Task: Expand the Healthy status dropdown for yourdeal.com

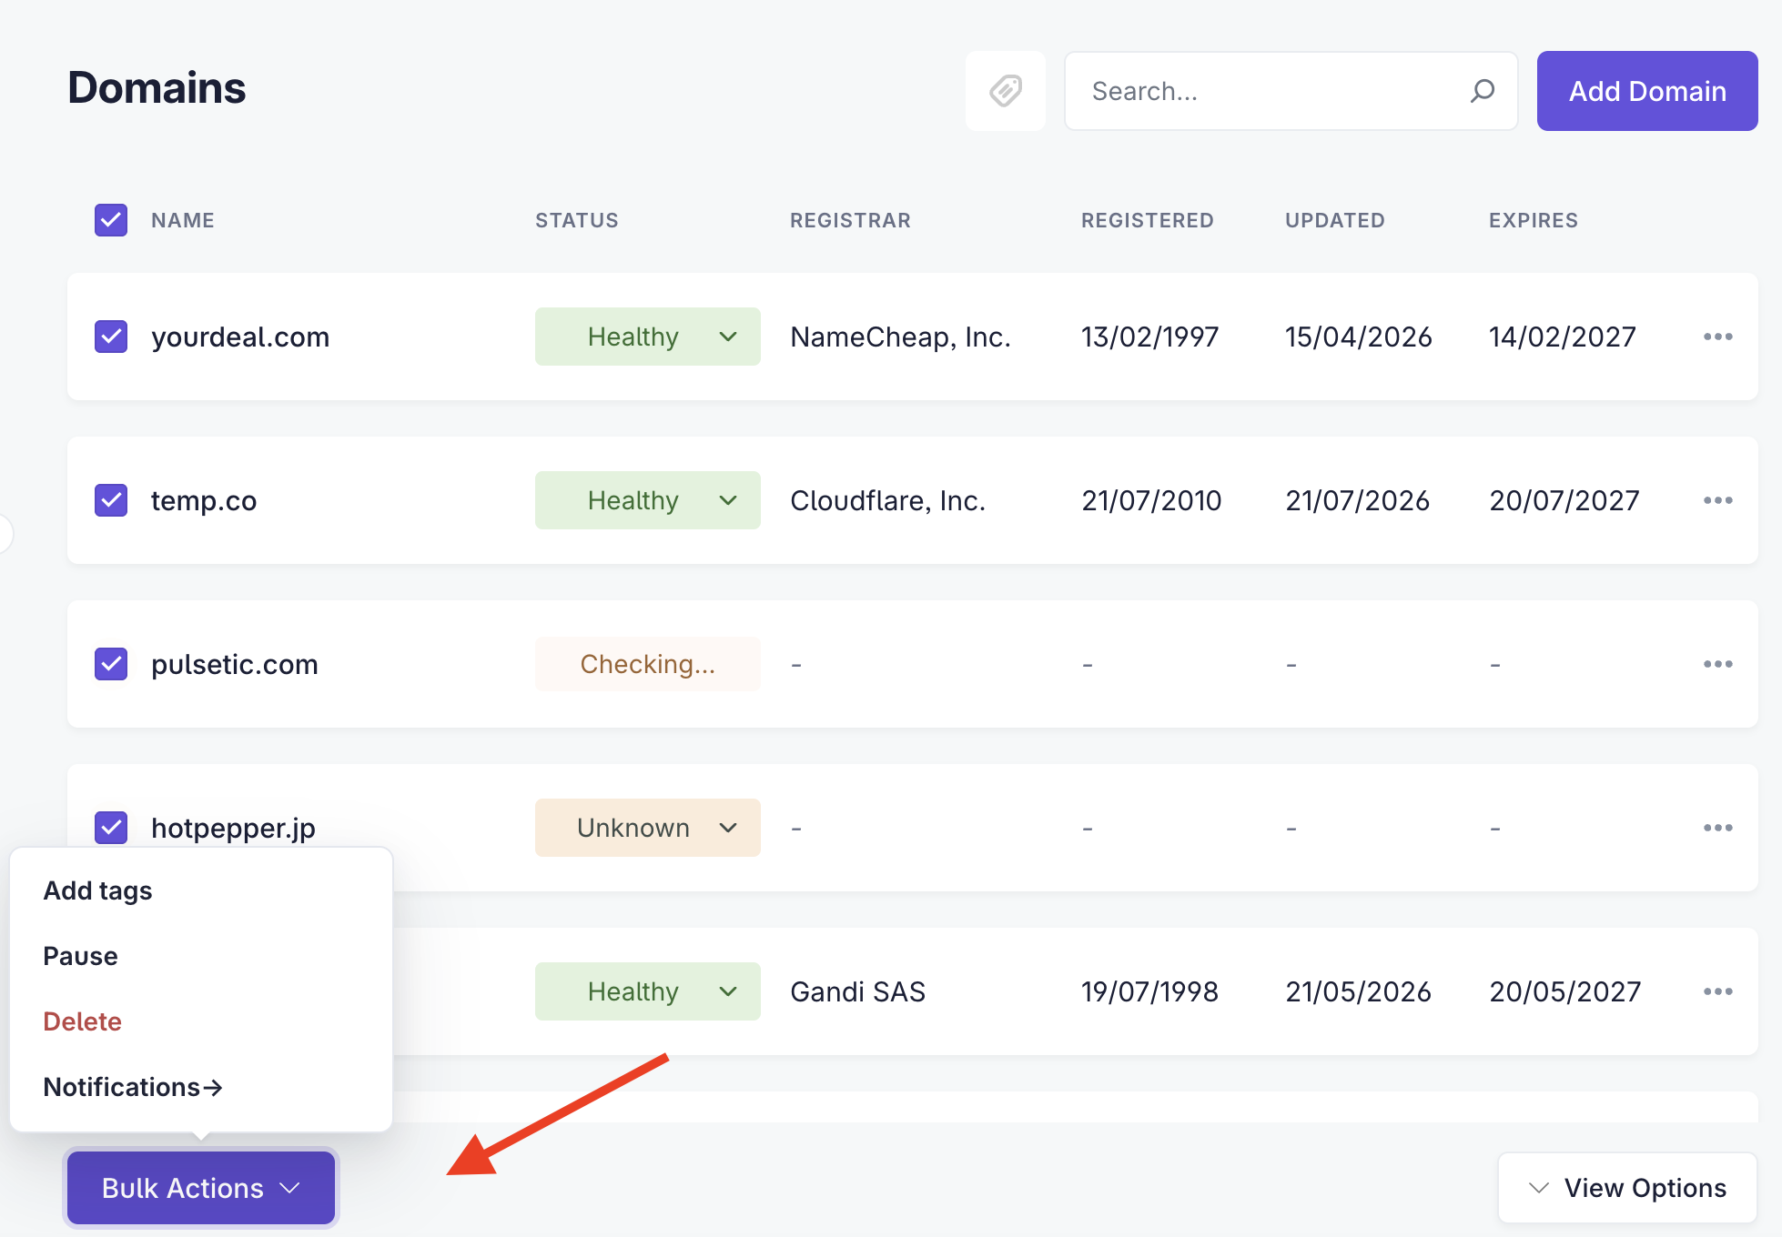Action: click(x=648, y=337)
